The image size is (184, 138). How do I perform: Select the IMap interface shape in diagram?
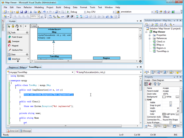pos(54,34)
